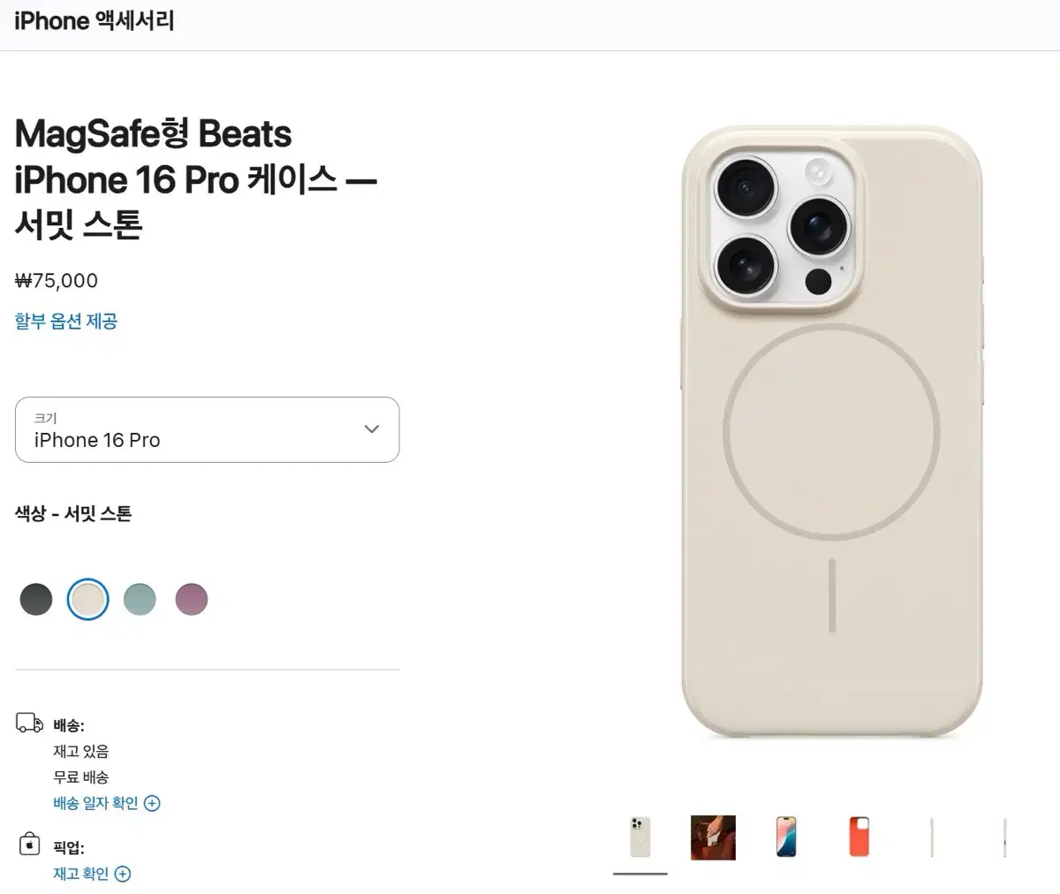Click the plus icon next to 재고 확인
The height and width of the screenshot is (894, 1060).
pyautogui.click(x=122, y=874)
